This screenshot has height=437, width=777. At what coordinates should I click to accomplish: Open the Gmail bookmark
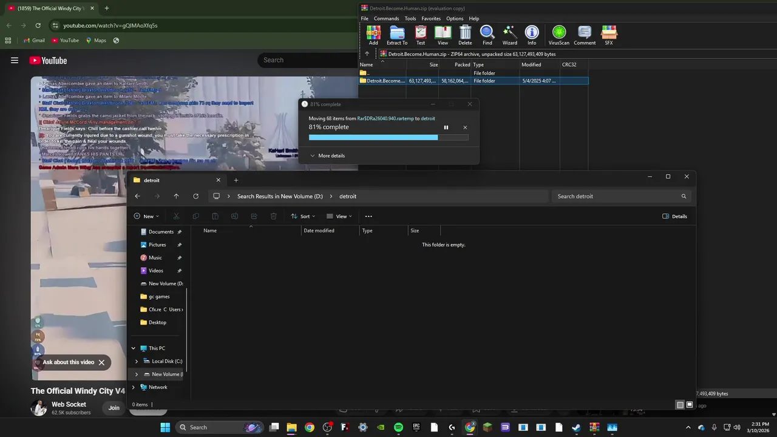tap(34, 41)
